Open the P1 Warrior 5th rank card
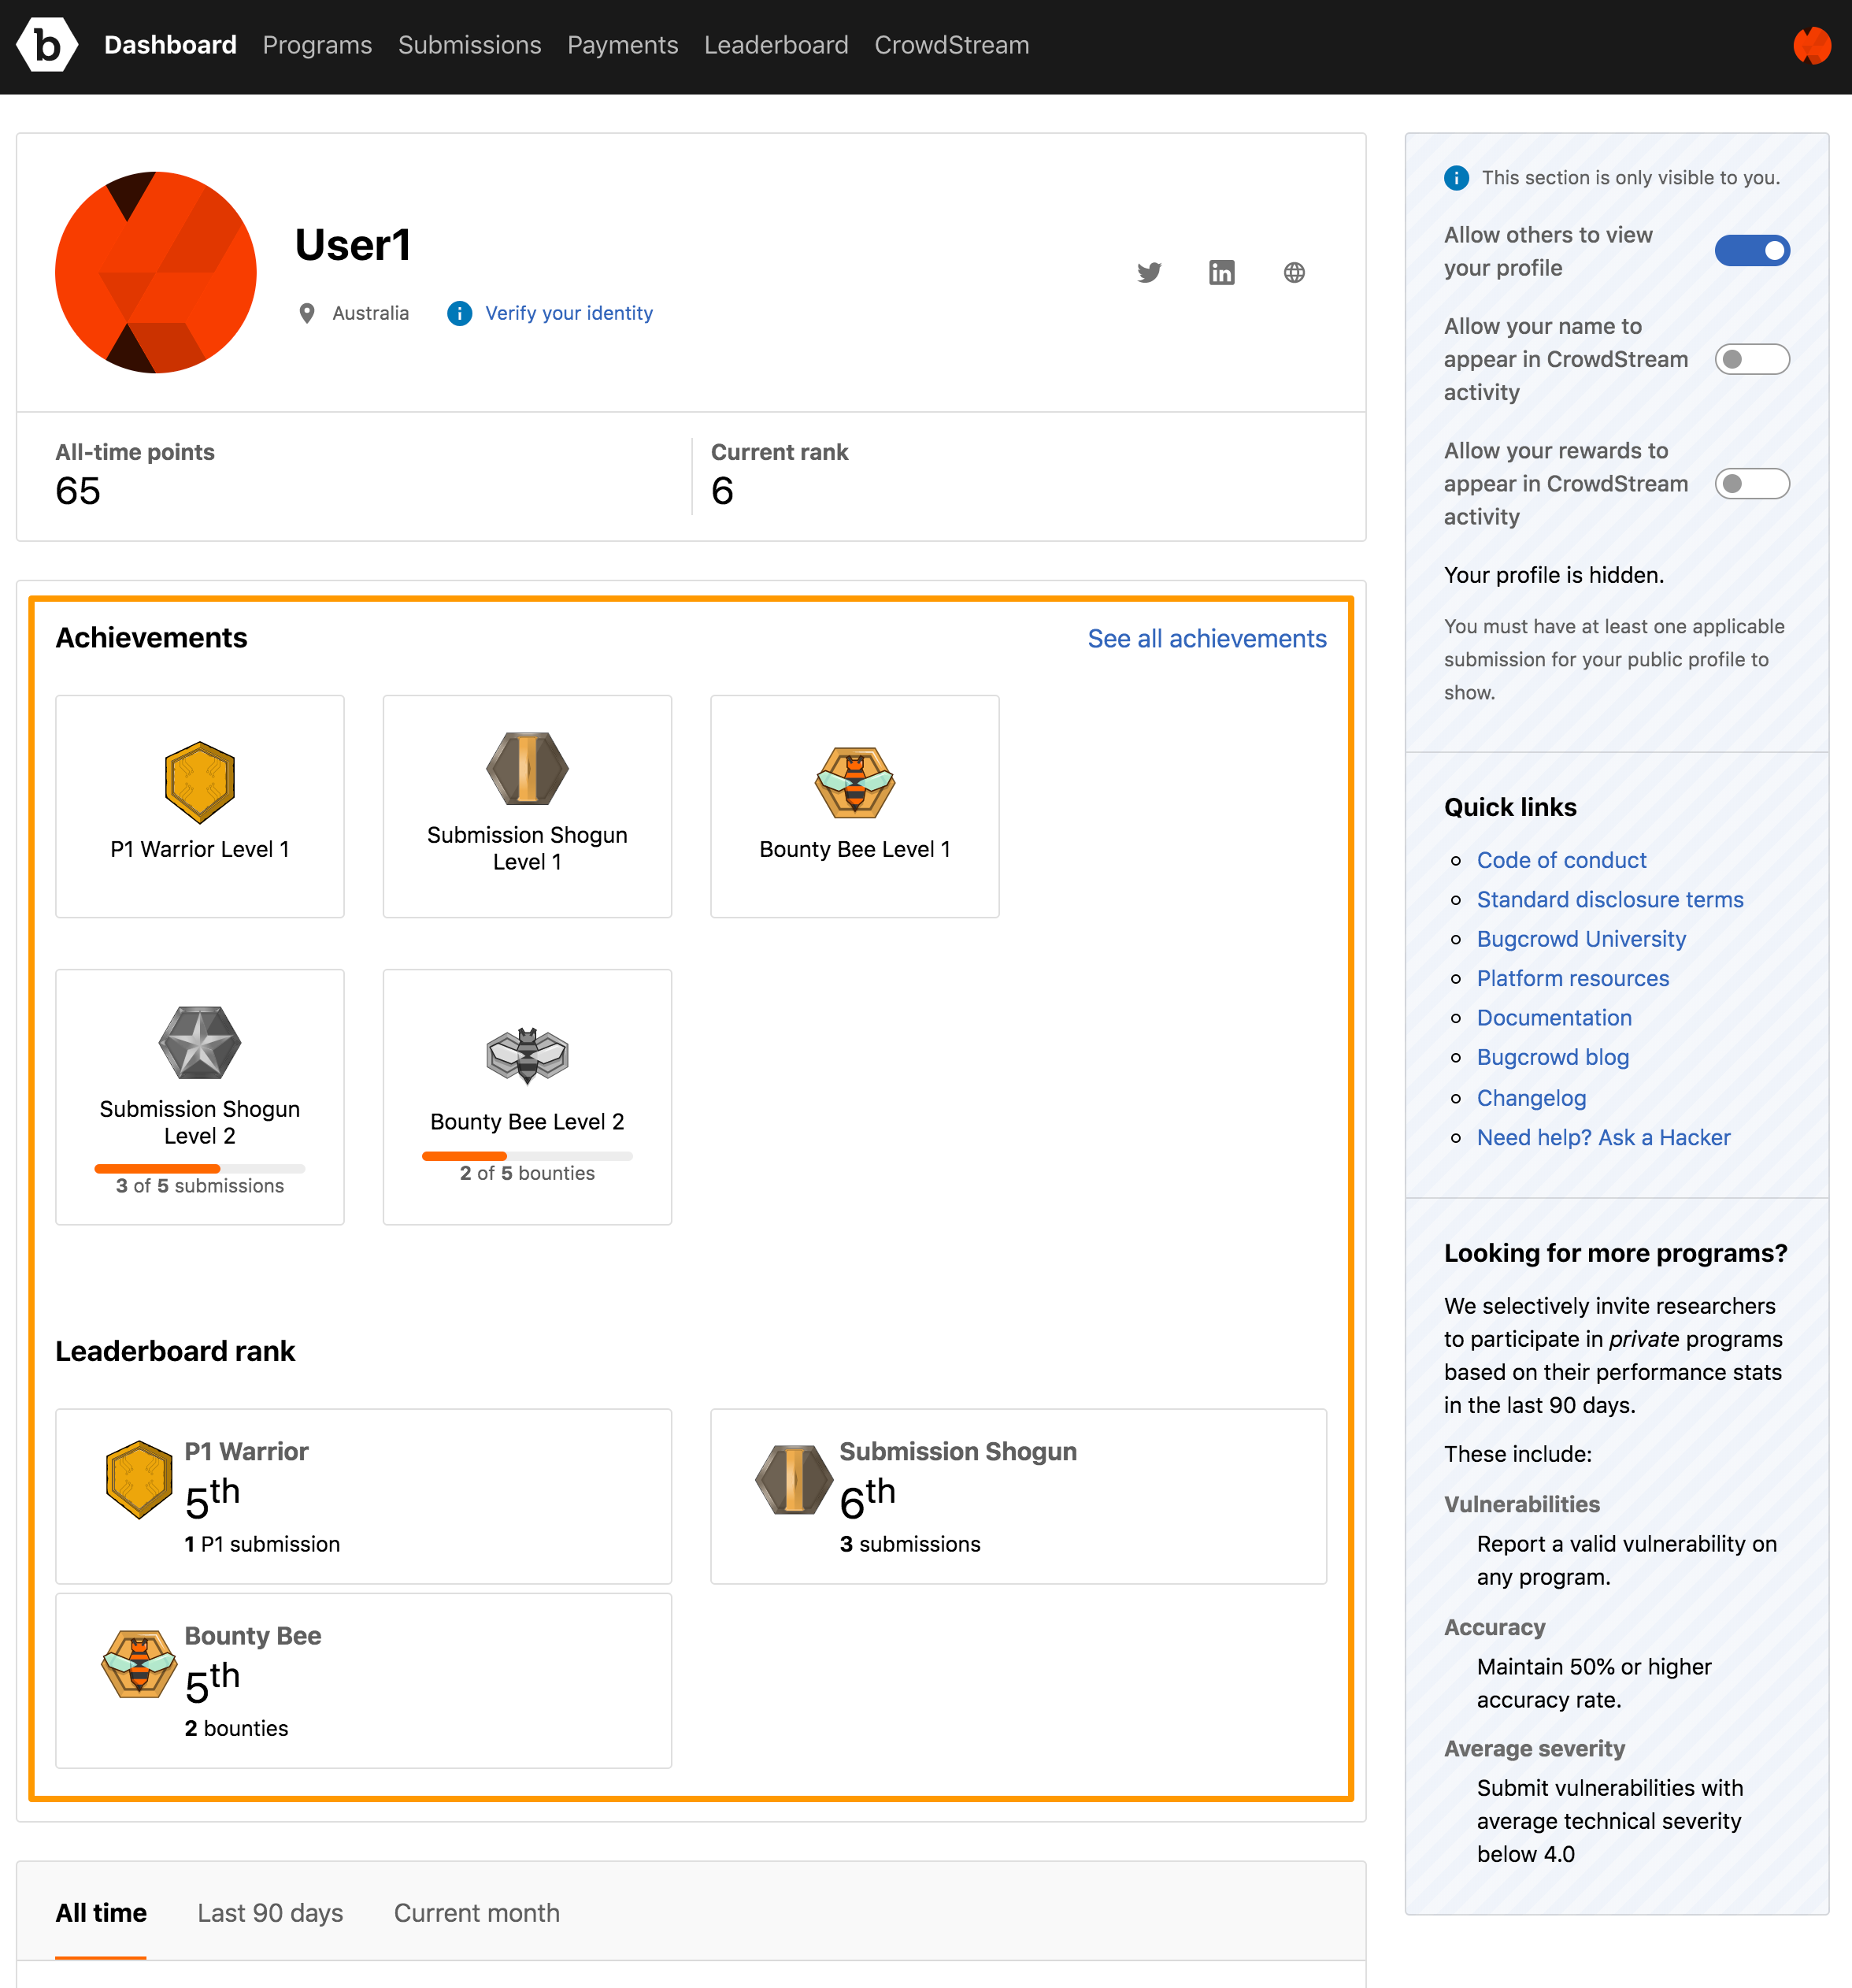 (x=364, y=1496)
